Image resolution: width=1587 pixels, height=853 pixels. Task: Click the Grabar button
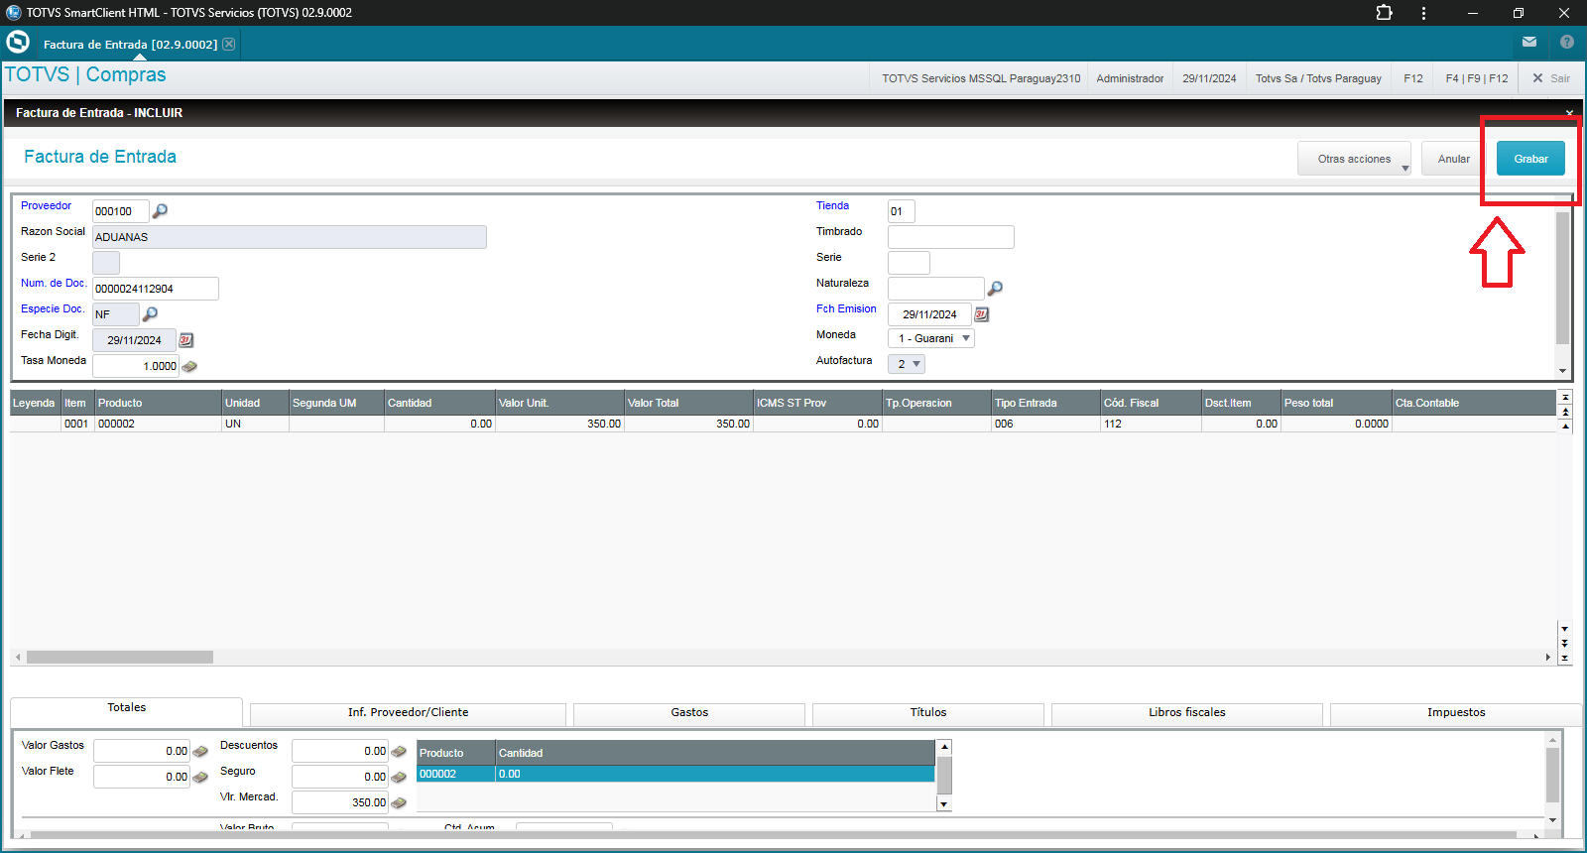pos(1530,159)
